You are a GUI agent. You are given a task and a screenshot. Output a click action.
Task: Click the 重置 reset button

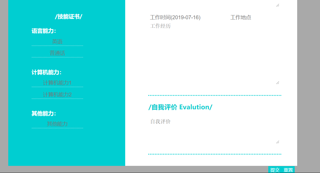pyautogui.click(x=288, y=170)
